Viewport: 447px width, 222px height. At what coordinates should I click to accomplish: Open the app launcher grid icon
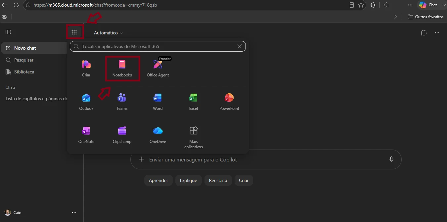pyautogui.click(x=74, y=32)
